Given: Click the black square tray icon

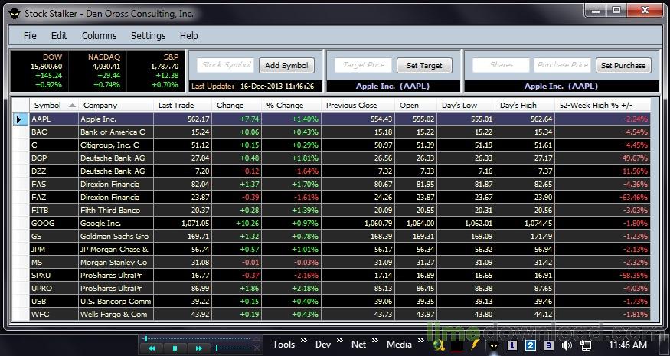Looking at the screenshot, I should (x=457, y=345).
